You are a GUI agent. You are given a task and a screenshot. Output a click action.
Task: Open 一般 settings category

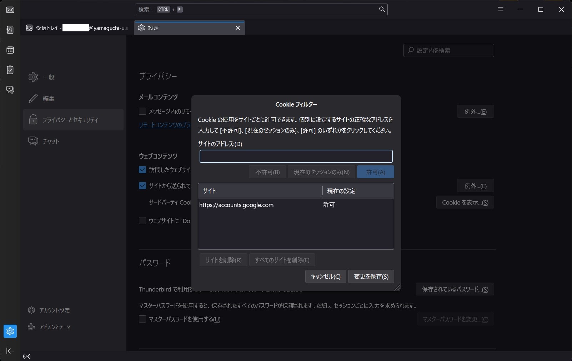73,77
